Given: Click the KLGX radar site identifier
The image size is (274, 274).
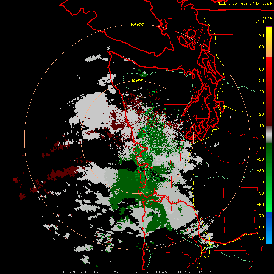Looking at the screenshot, I should pyautogui.click(x=162, y=272).
